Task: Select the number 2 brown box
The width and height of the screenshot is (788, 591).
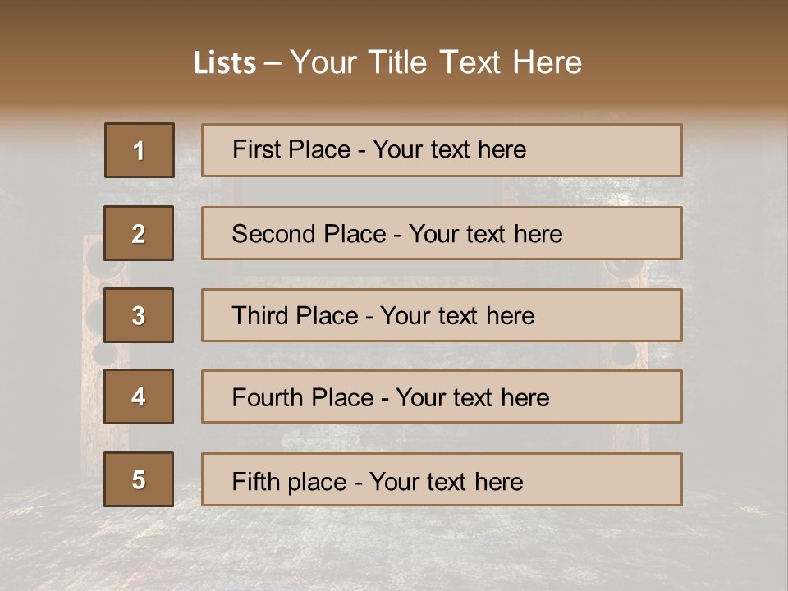Action: (x=139, y=233)
